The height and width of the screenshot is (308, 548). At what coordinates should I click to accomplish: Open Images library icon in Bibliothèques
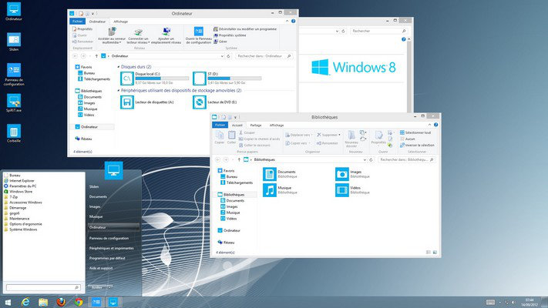click(341, 174)
